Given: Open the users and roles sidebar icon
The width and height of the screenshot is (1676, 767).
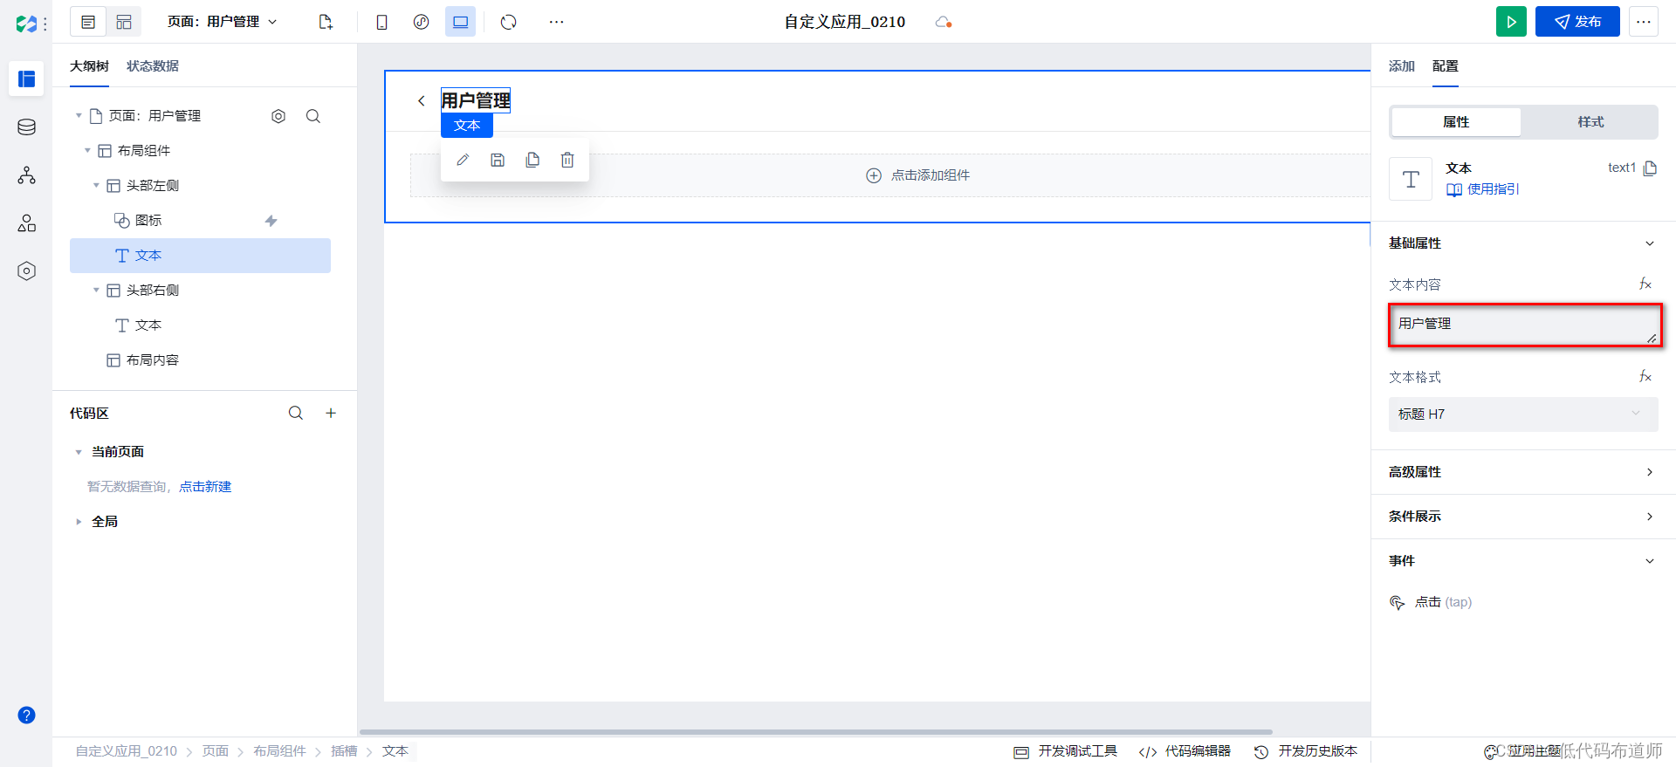Looking at the screenshot, I should pyautogui.click(x=26, y=223).
